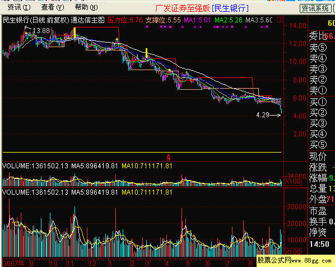Viewport: 335px width, 267px height.
Task: Click the 30000 volume axis label
Action: tap(297, 207)
